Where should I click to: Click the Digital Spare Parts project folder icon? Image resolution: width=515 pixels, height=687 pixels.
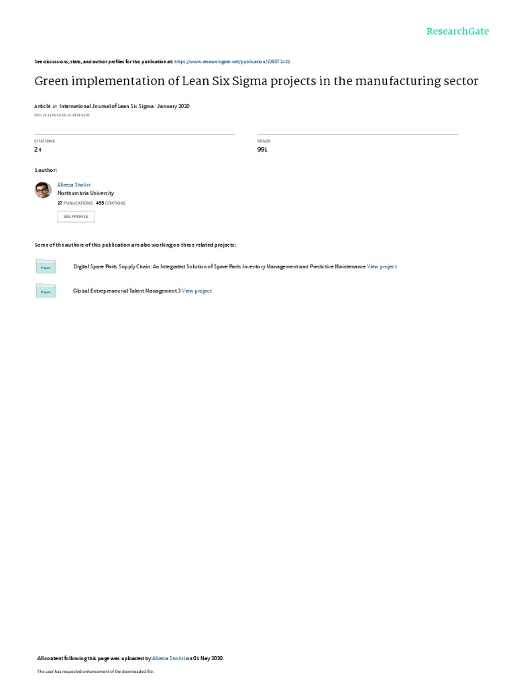coord(46,266)
